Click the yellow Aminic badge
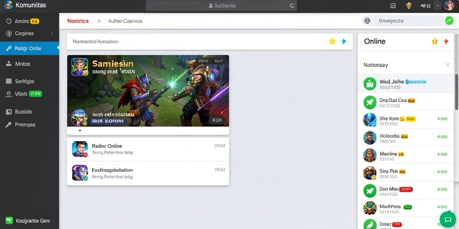The image size is (459, 229). coord(35,21)
